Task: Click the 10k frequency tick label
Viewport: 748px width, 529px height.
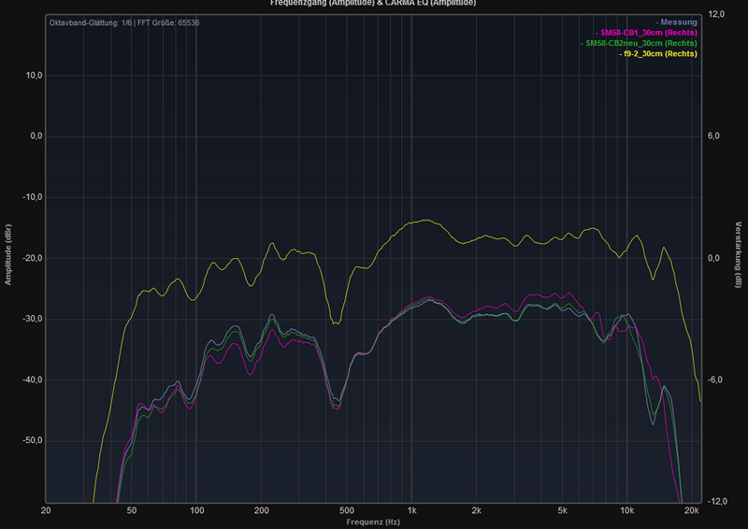Action: 626,510
